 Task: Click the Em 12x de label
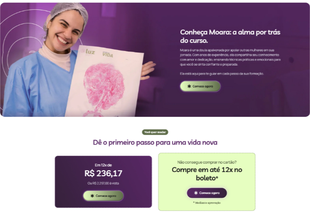coord(103,165)
